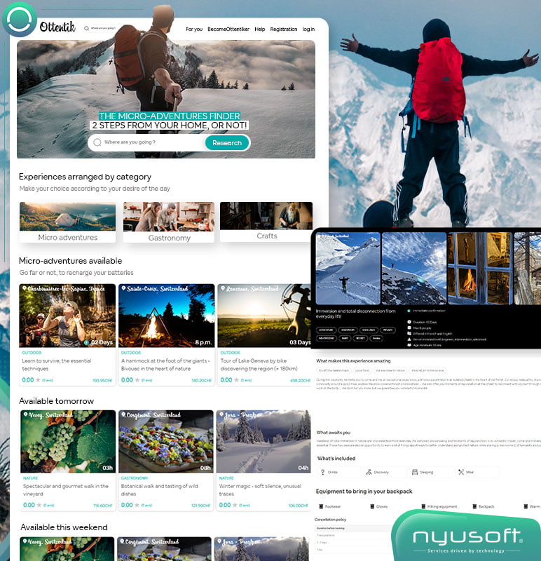Viewport: 541px width, 561px height.
Task: Click the Meal utensils icon under What's included
Action: coord(461,472)
